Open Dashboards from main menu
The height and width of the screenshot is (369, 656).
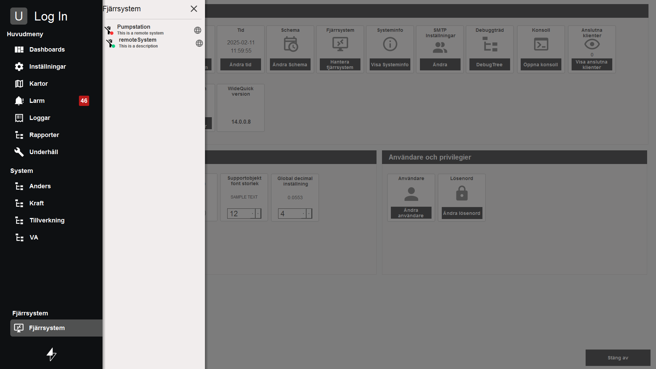point(47,50)
